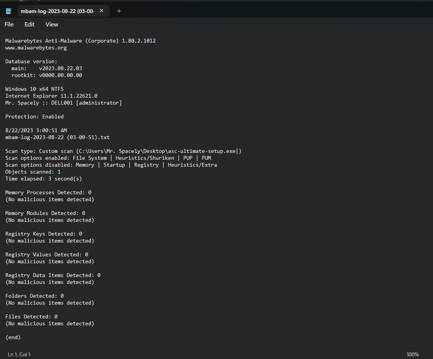The image size is (433, 359).
Task: Click the 'Protection: Enabled' line
Action: coord(35,116)
